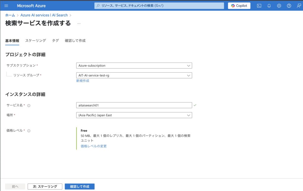Select the 基本情報 tab

[x=12, y=41]
